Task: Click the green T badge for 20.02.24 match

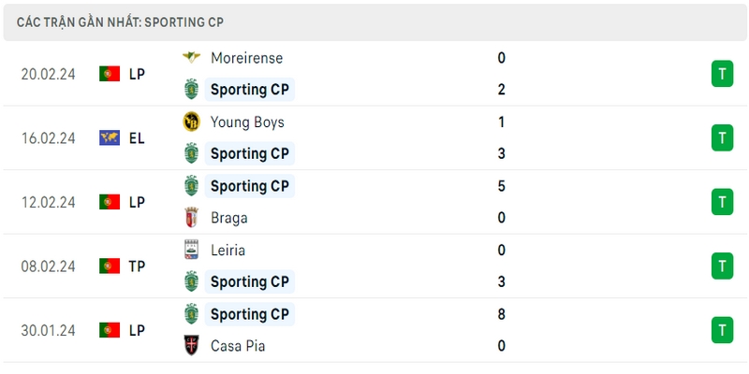Action: coord(722,74)
